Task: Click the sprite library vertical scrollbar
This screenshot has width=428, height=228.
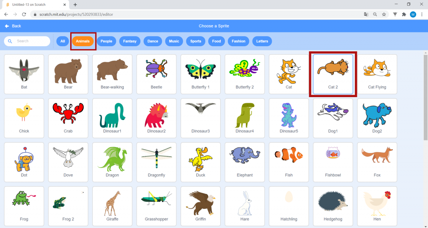Action: click(x=425, y=97)
